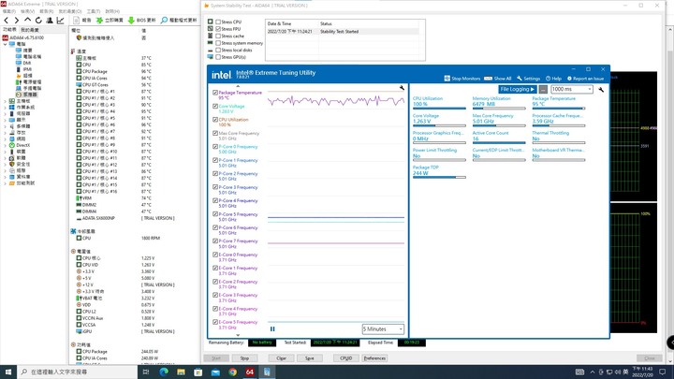
Task: Enable the Stress local disks checkbox
Action: click(218, 50)
